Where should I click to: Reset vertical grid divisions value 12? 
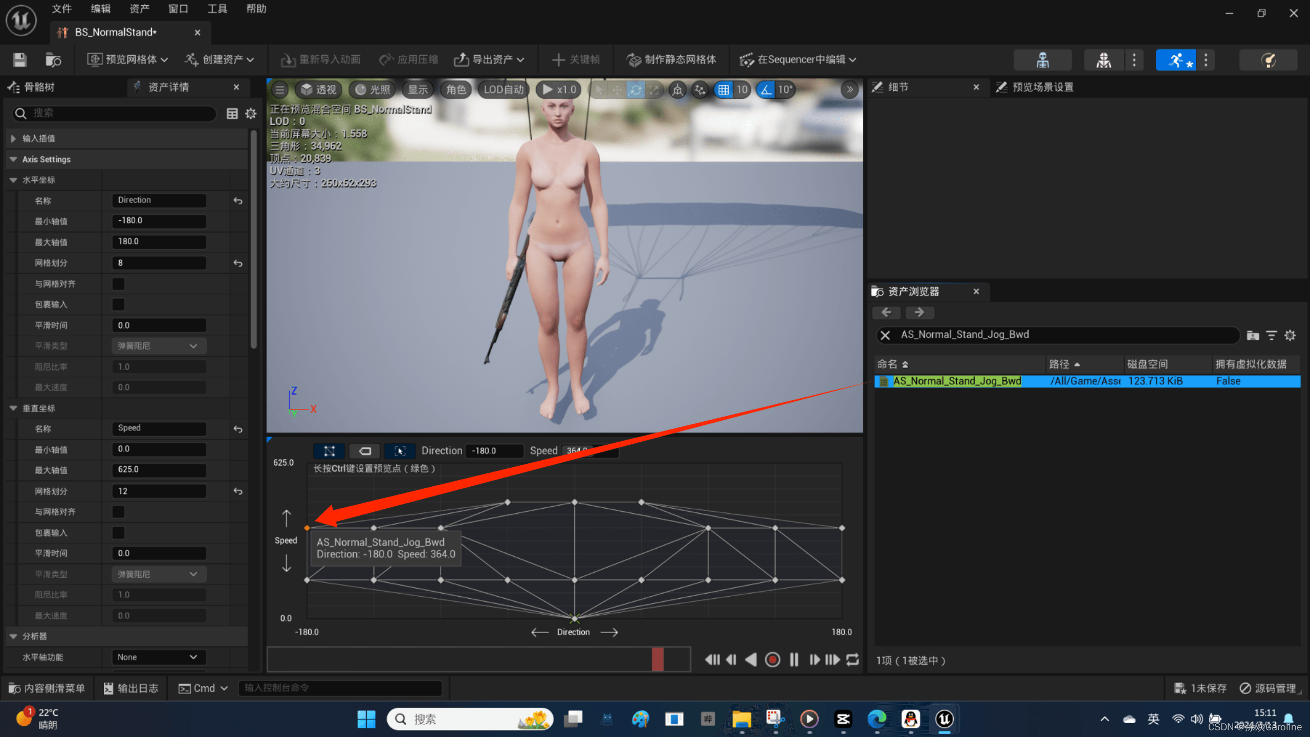coord(238,491)
